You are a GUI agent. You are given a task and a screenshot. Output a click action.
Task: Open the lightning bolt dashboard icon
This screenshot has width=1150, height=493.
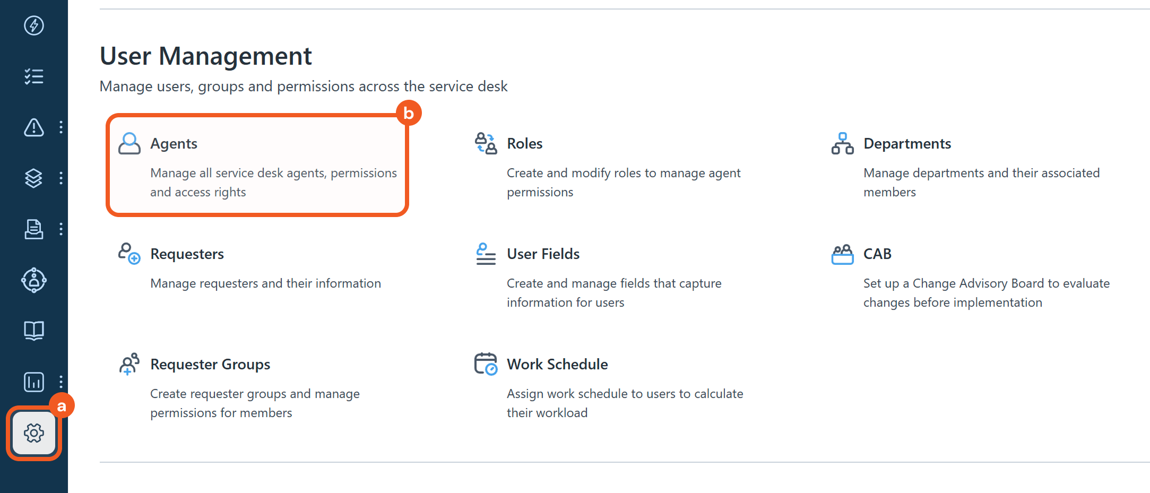(34, 25)
